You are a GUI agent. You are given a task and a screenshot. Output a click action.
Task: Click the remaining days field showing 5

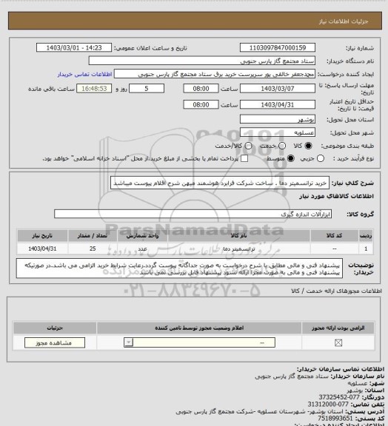[147, 89]
